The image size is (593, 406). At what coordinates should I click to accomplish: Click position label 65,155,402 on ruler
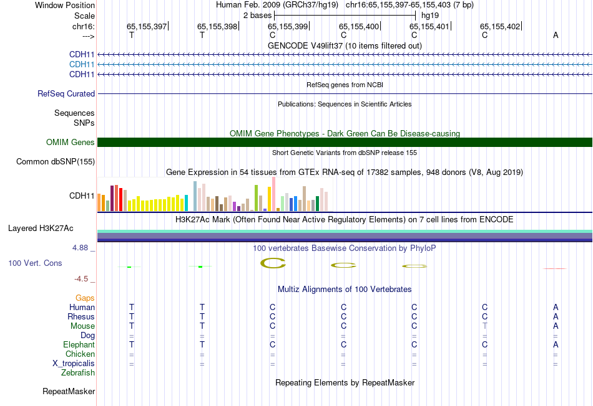pyautogui.click(x=500, y=26)
